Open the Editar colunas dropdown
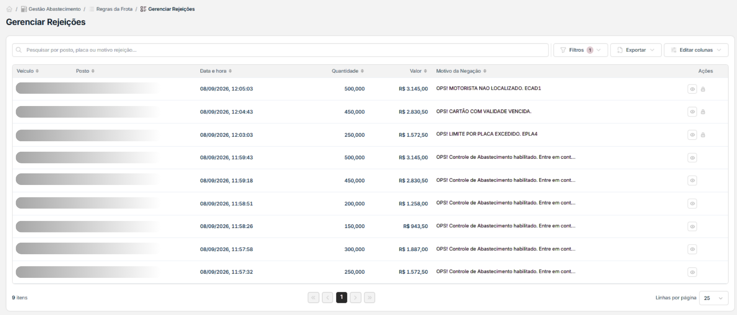 click(696, 50)
